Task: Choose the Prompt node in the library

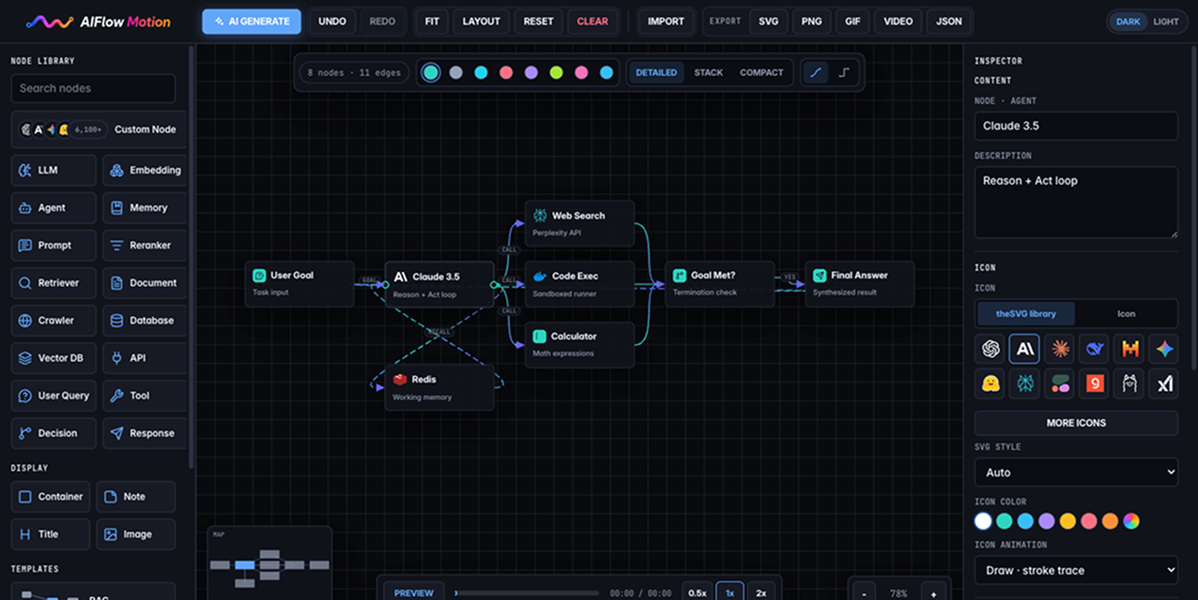Action: tap(54, 246)
